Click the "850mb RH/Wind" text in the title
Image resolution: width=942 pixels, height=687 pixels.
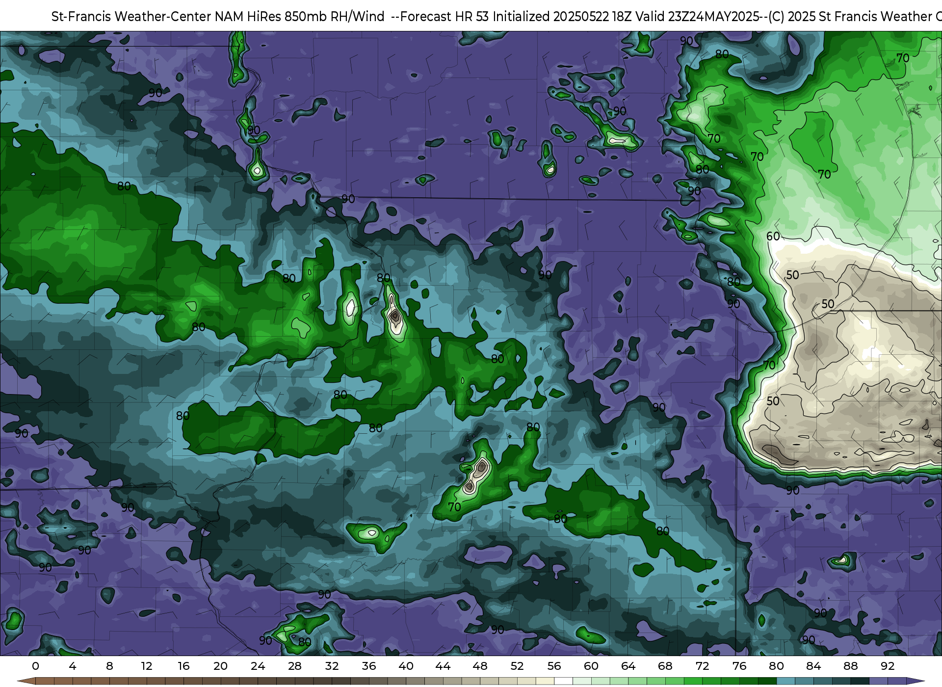point(335,17)
